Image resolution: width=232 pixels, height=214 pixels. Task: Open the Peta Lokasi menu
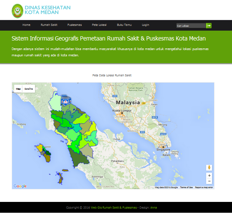99,25
